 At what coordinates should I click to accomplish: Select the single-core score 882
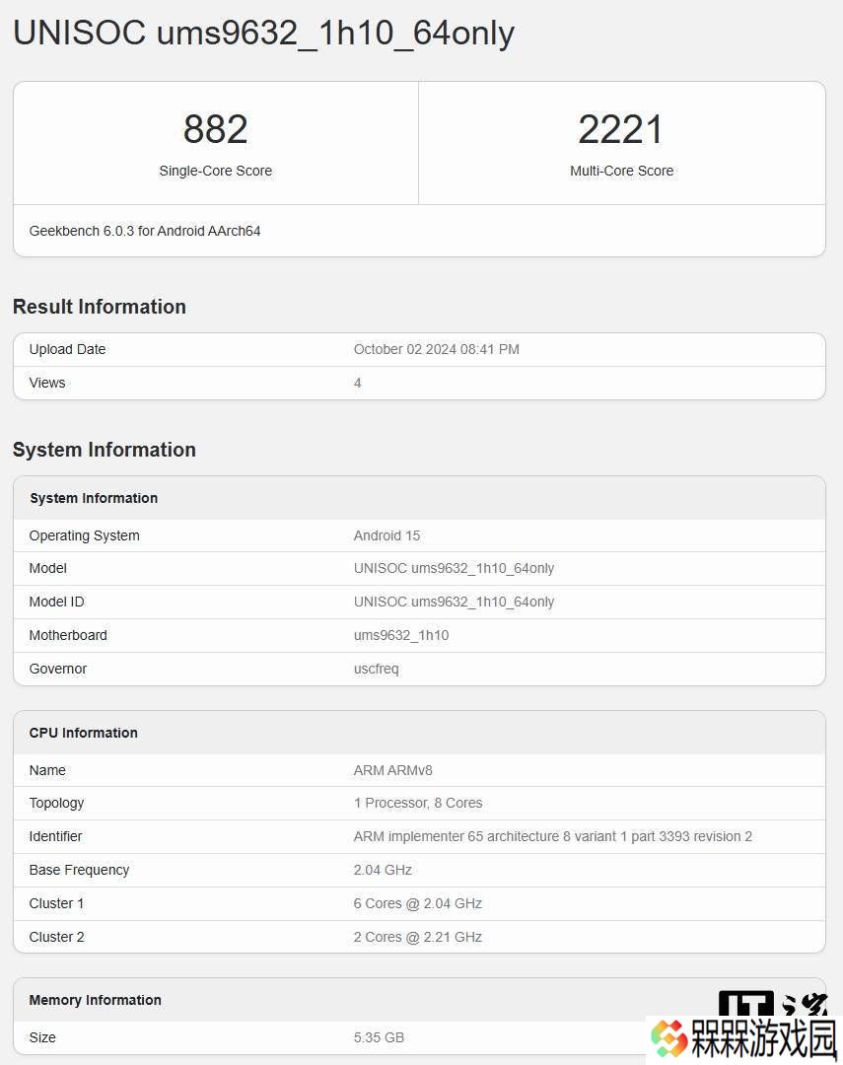coord(215,129)
